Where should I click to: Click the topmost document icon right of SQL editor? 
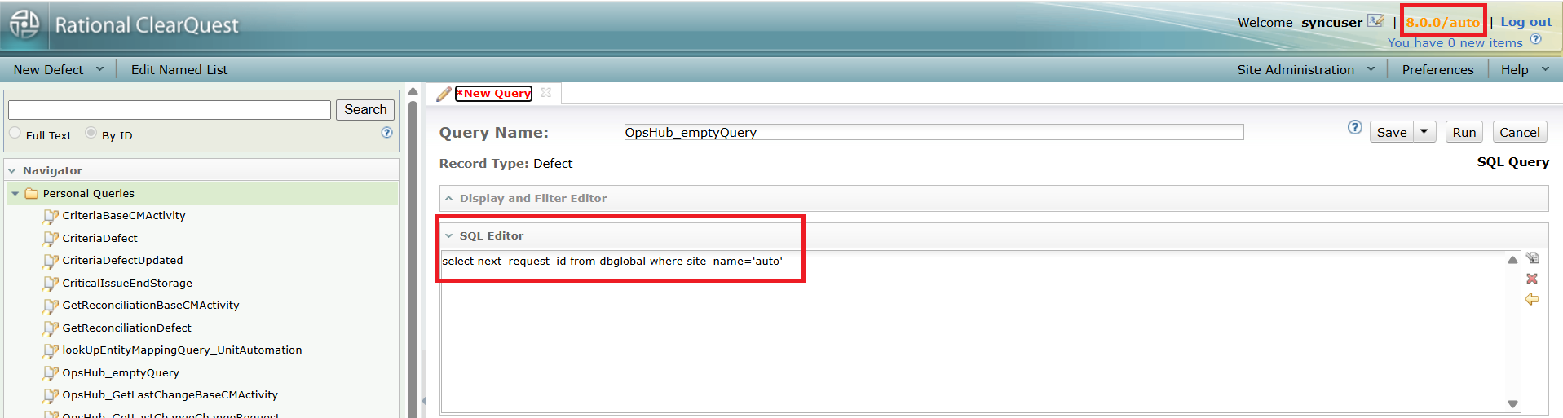point(1532,258)
